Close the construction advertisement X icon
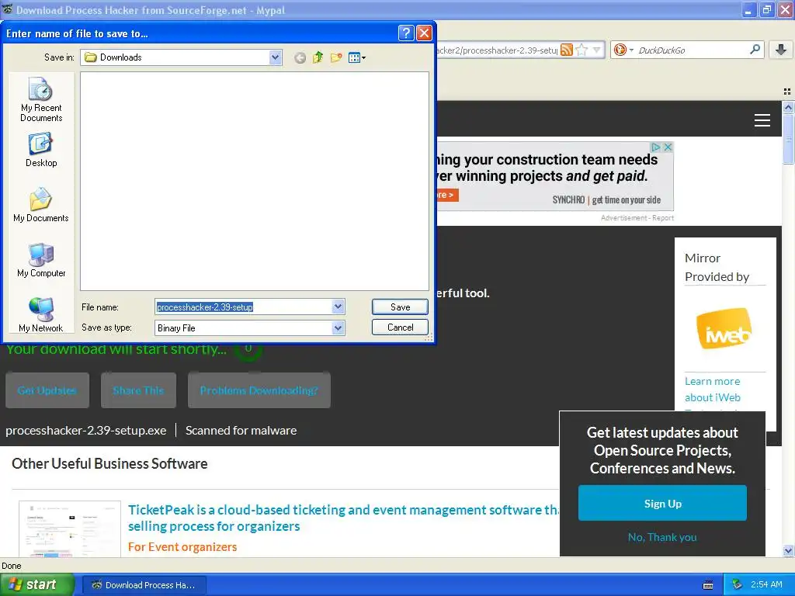 [x=668, y=147]
